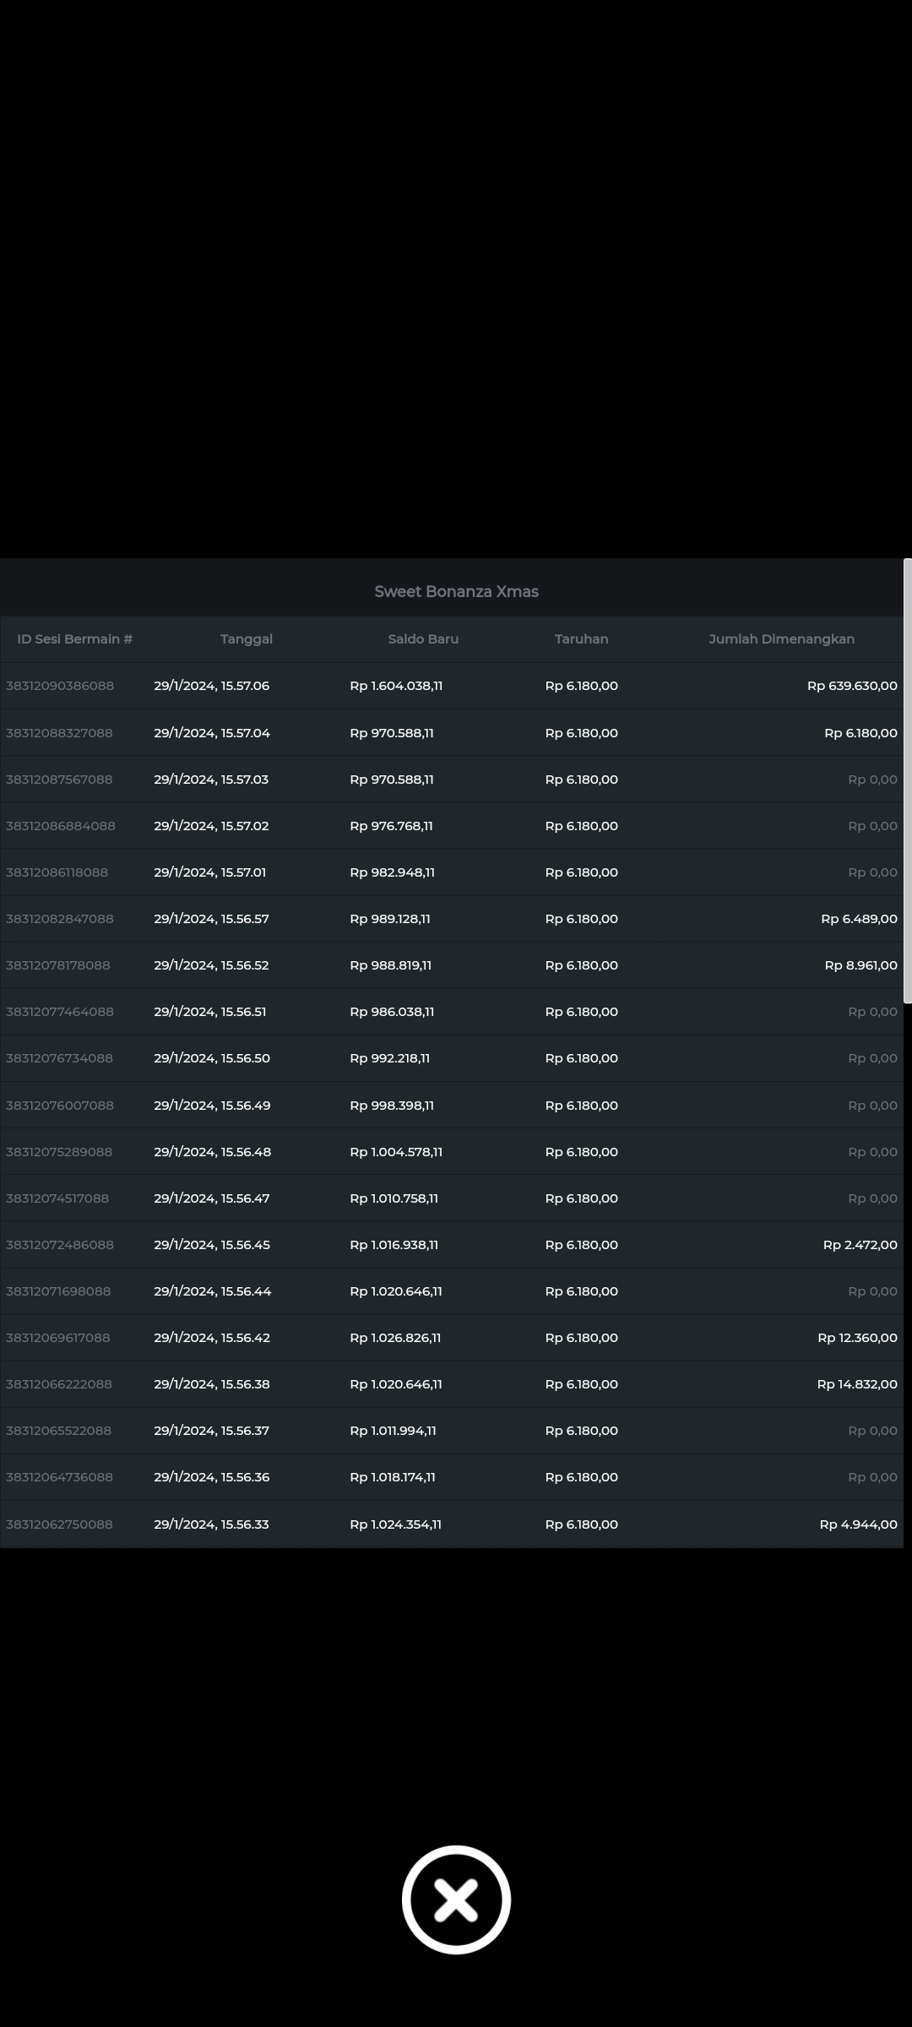
Task: Select session 38312078178088 entry
Action: [x=58, y=965]
